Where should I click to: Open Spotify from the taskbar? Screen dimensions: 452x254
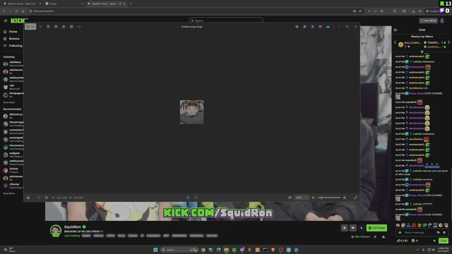click(234, 250)
